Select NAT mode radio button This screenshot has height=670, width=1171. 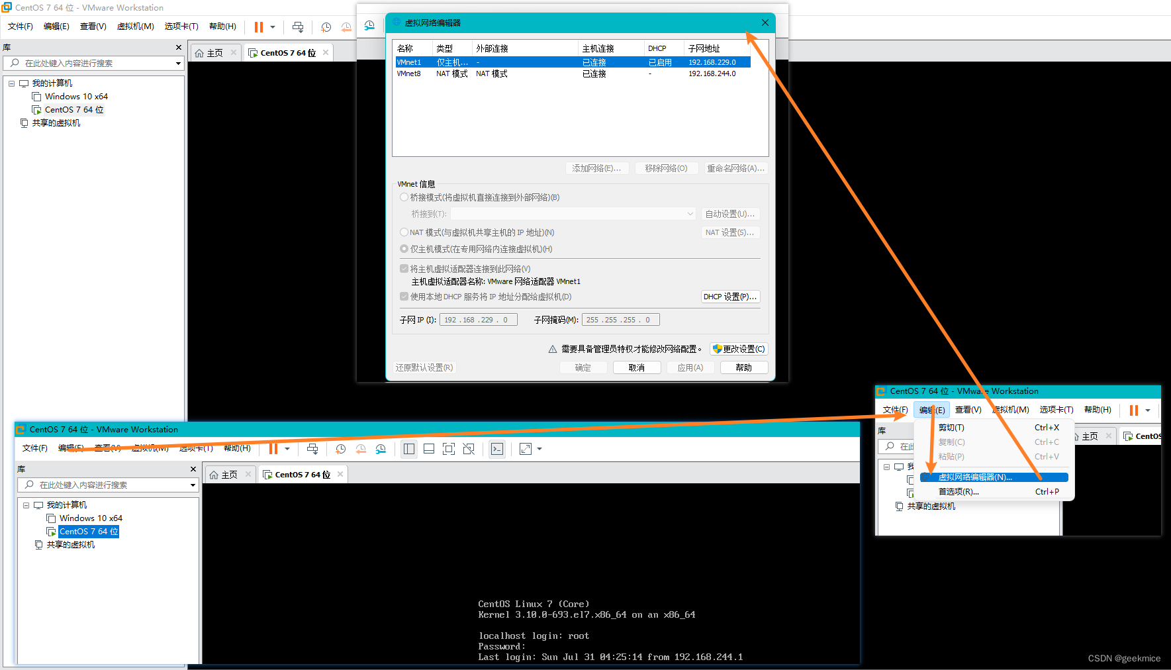tap(404, 232)
